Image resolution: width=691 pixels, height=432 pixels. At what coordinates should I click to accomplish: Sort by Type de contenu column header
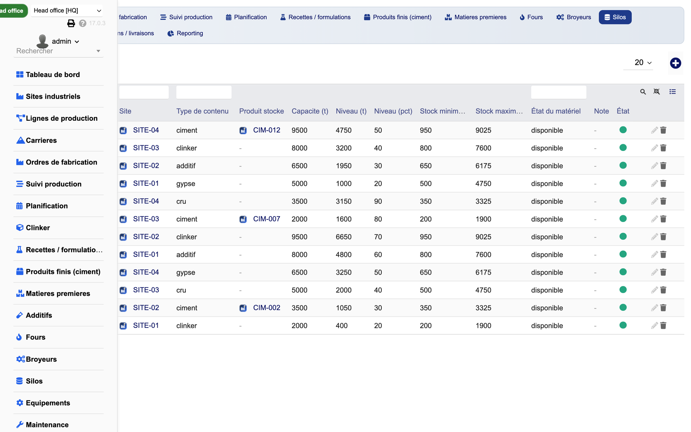click(202, 111)
